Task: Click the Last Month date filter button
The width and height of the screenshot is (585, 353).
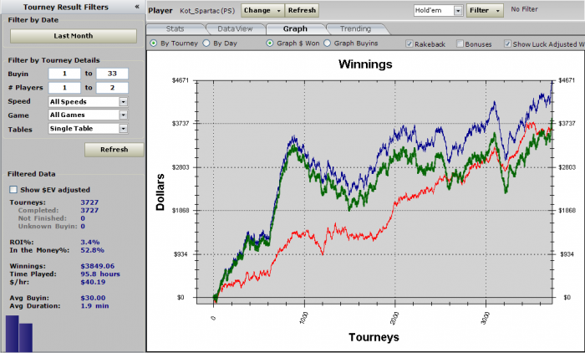Action: 74,36
